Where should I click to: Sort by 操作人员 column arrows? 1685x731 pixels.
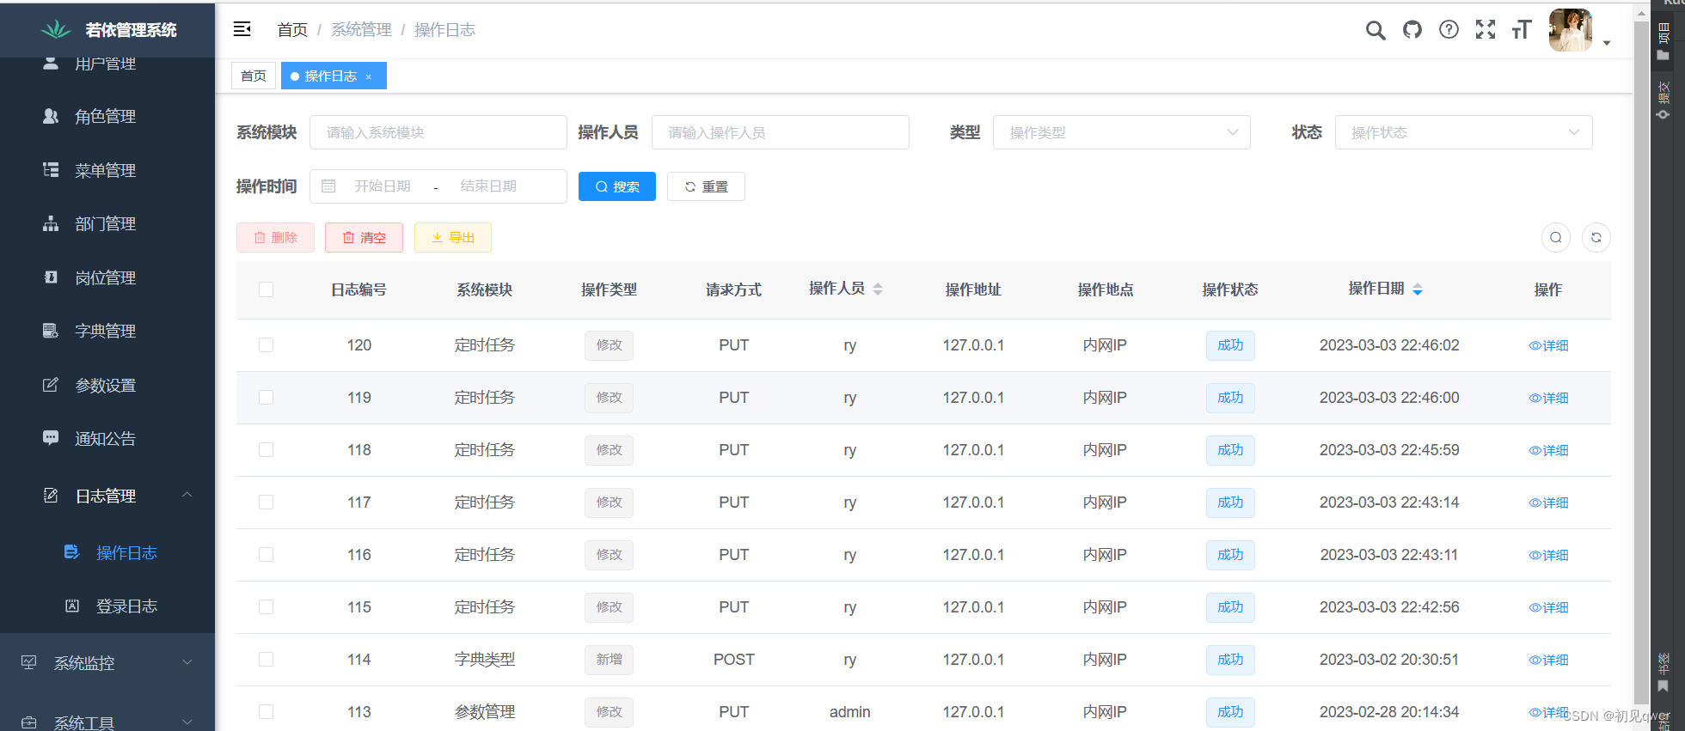pos(878,289)
